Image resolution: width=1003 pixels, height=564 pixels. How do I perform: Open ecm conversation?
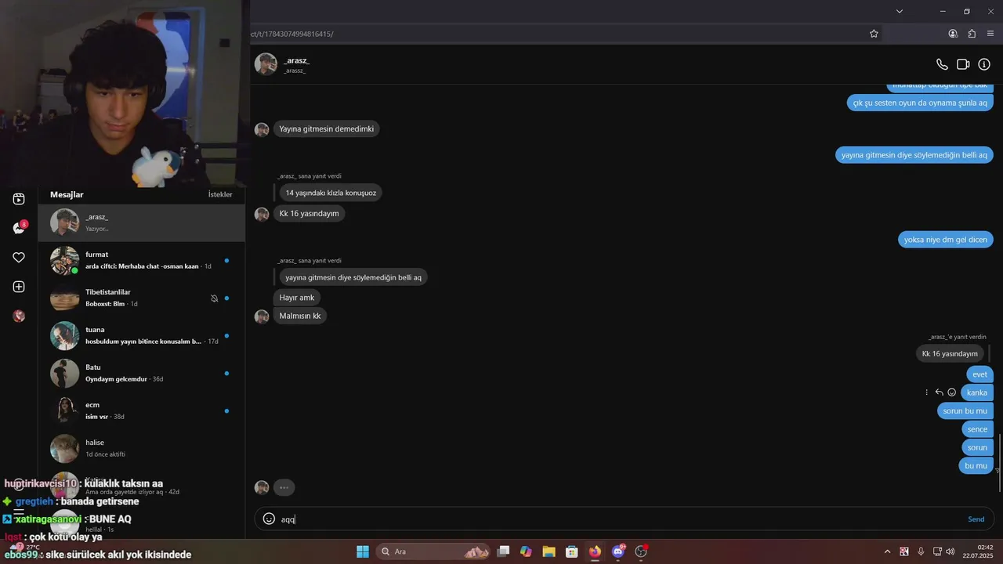(142, 410)
